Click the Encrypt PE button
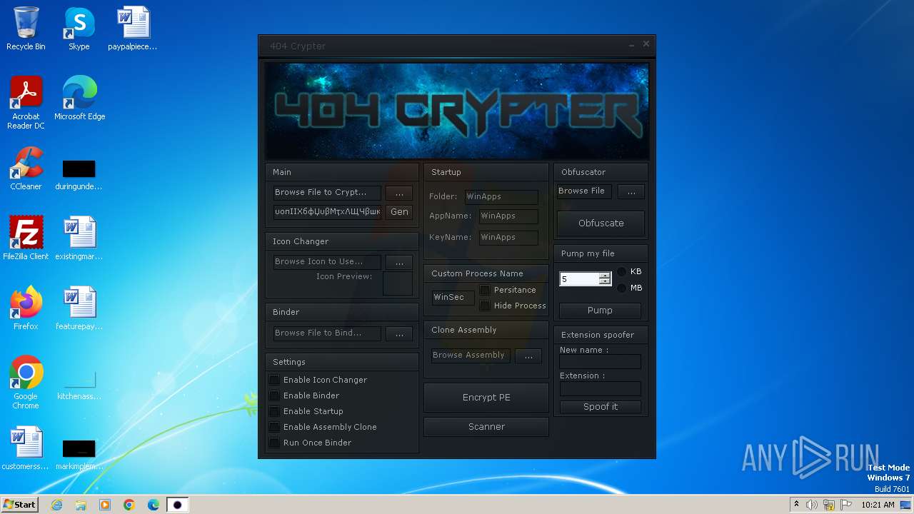The image size is (914, 514). pyautogui.click(x=486, y=398)
